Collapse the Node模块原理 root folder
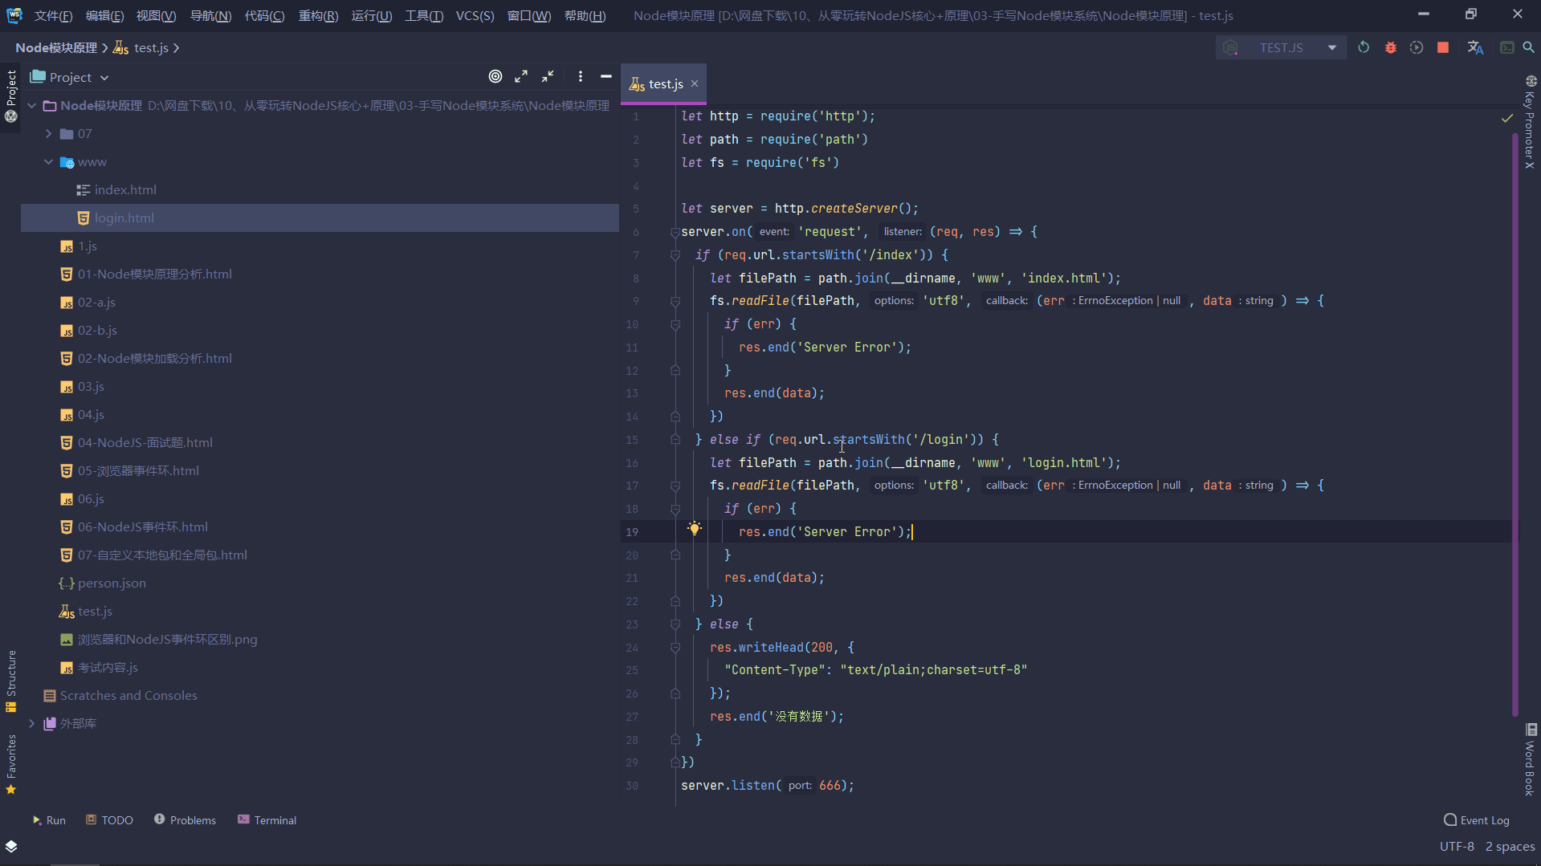This screenshot has height=866, width=1541. pyautogui.click(x=32, y=105)
